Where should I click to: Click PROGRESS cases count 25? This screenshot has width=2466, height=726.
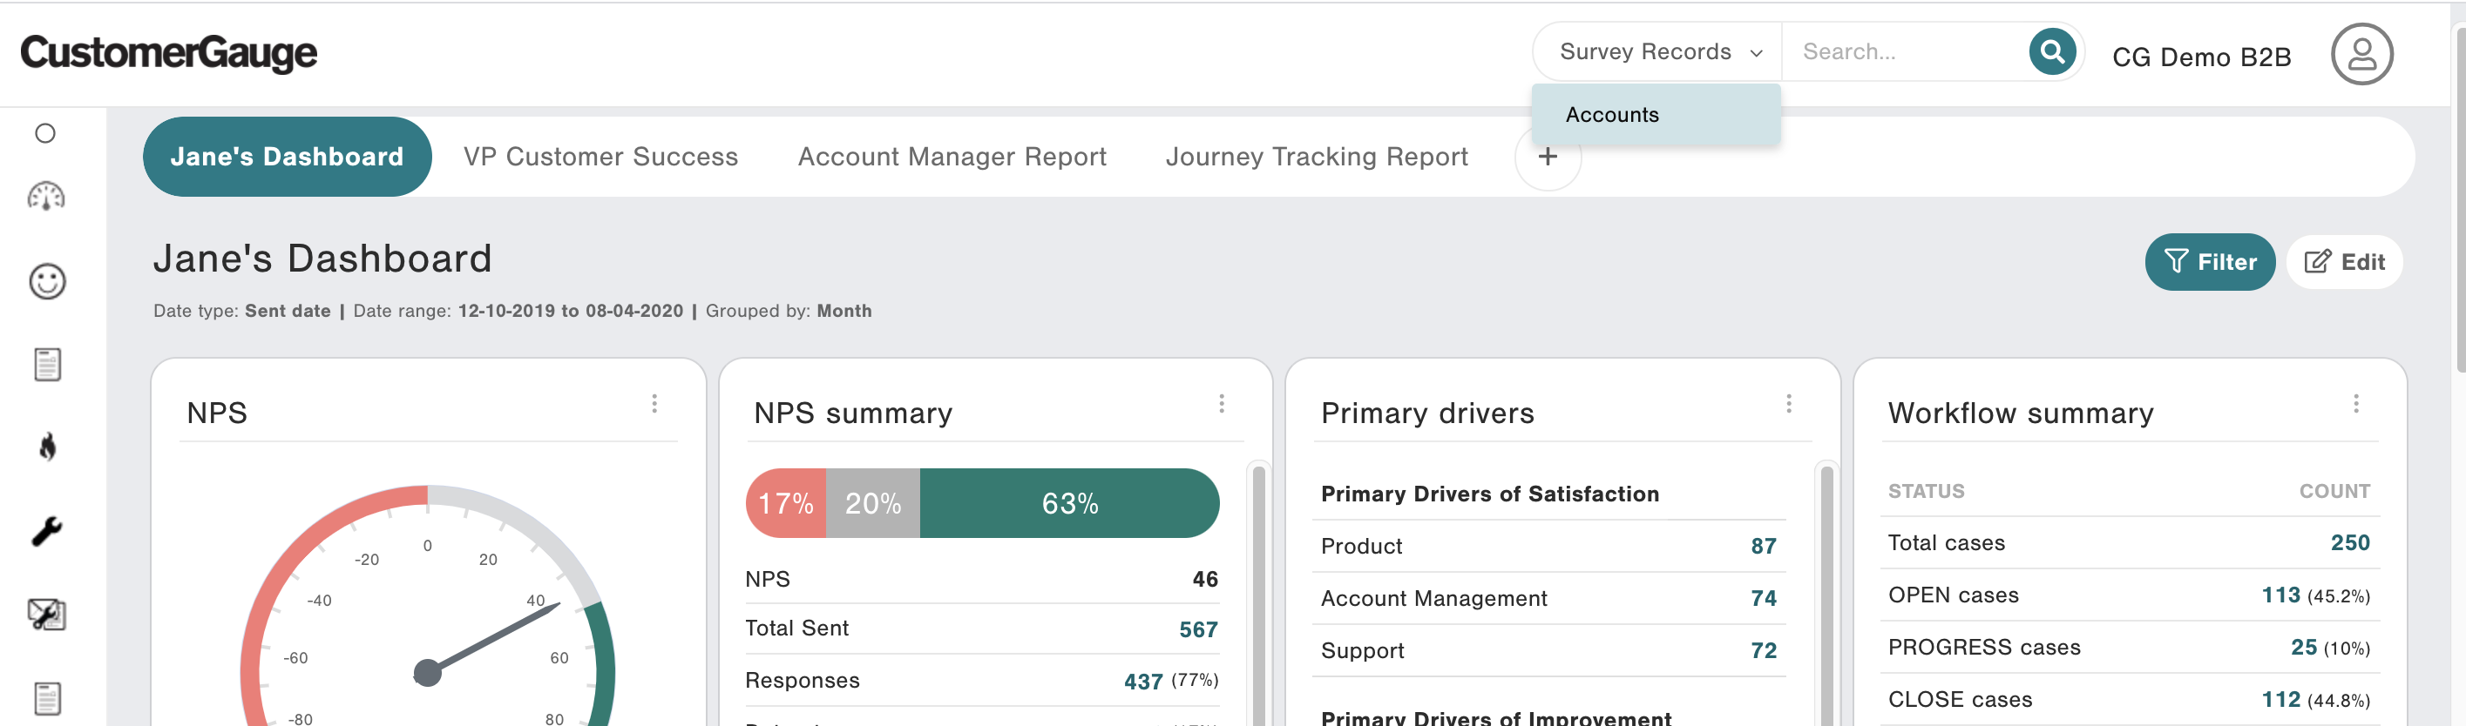point(2303,648)
